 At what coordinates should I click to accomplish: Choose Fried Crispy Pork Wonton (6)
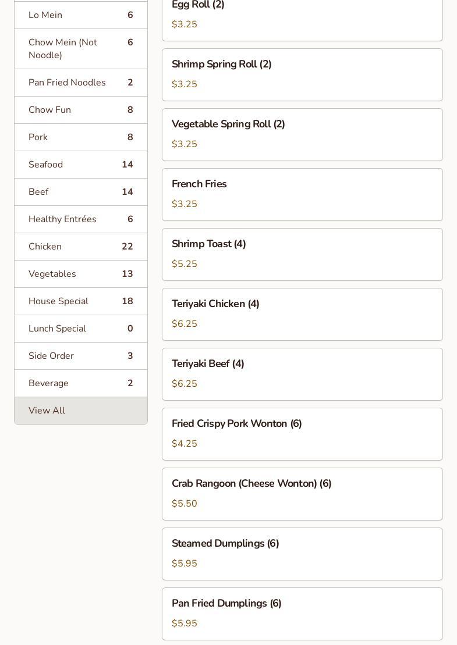302,434
